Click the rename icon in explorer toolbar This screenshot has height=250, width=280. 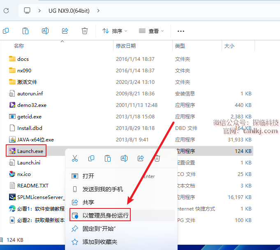45,31
